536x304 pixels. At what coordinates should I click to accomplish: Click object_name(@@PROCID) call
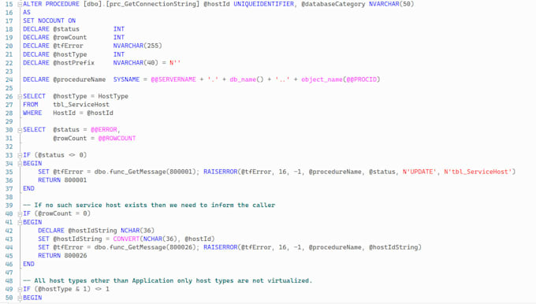(x=341, y=80)
